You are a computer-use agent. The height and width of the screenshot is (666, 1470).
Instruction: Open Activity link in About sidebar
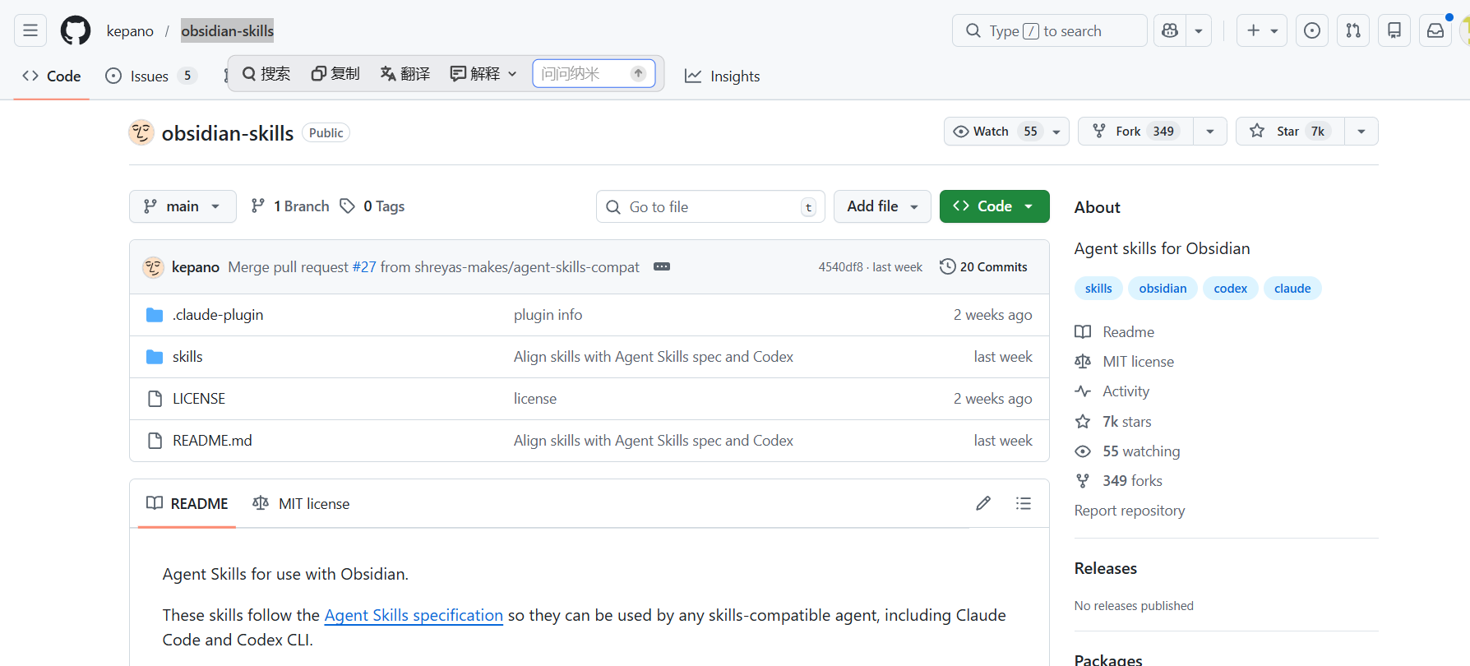pos(1112,391)
